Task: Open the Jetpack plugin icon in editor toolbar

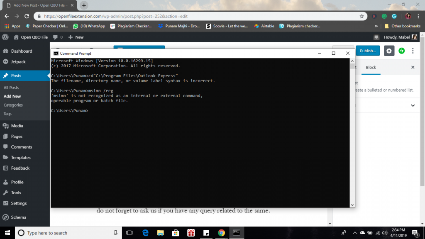Action: coord(402,51)
